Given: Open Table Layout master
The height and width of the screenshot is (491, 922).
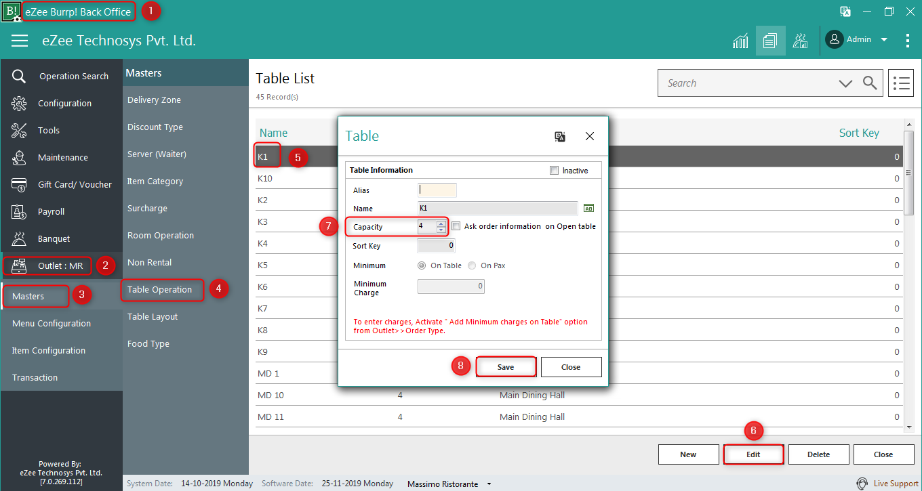Looking at the screenshot, I should pyautogui.click(x=186, y=316).
